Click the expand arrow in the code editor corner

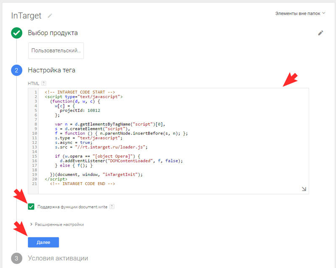pos(304,189)
